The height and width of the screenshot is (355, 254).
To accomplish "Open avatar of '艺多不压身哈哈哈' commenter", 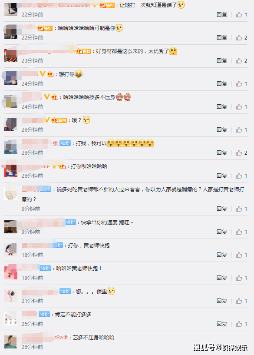I will pyautogui.click(x=10, y=342).
